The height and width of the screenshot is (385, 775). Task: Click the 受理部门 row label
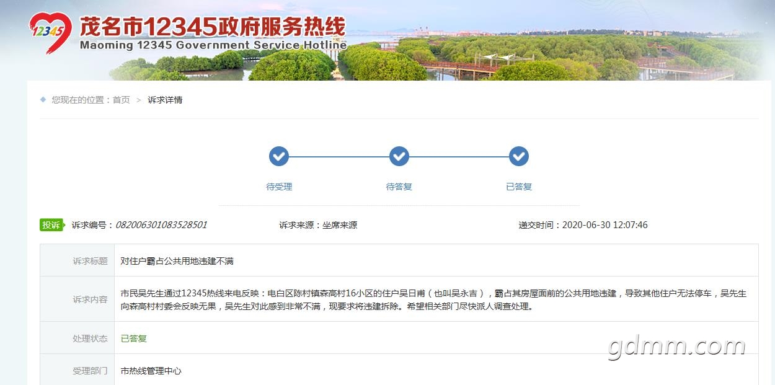point(90,371)
